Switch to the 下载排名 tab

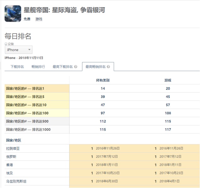tap(17, 67)
